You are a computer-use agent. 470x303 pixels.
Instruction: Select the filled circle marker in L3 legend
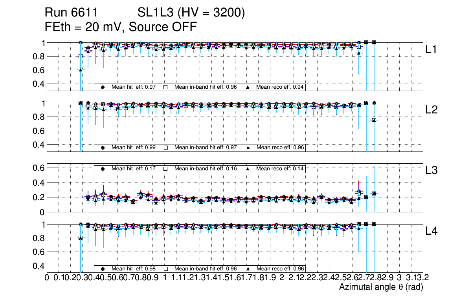pos(103,169)
